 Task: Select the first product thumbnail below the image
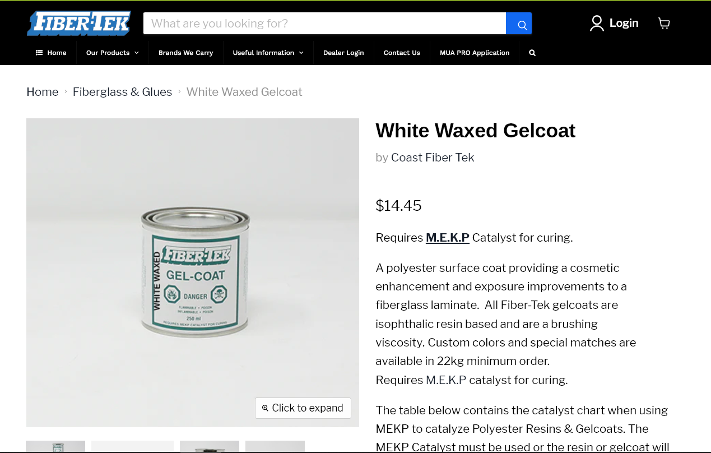pos(55,447)
